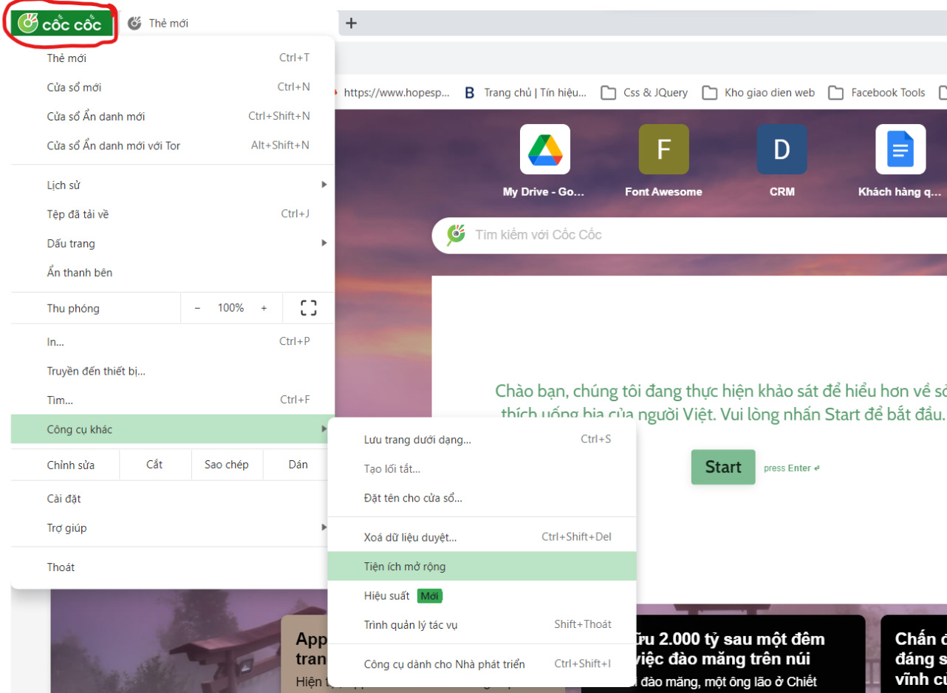Choose Xoá dữ liệu duyệt...

(482, 537)
